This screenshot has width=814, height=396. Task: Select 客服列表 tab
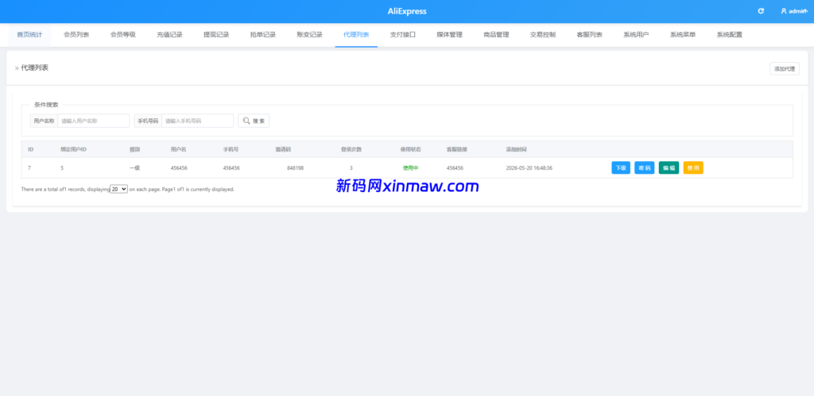pyautogui.click(x=590, y=35)
